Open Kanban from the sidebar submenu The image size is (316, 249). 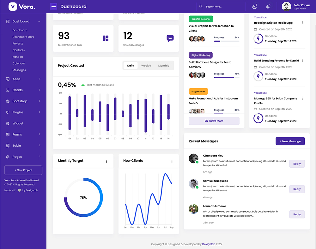pos(18,57)
